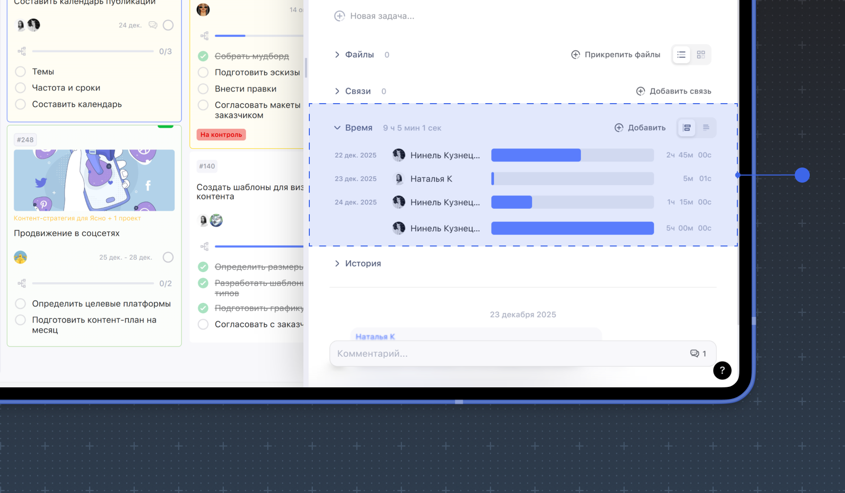Click the subtask tree icon in card #248

[x=22, y=284]
